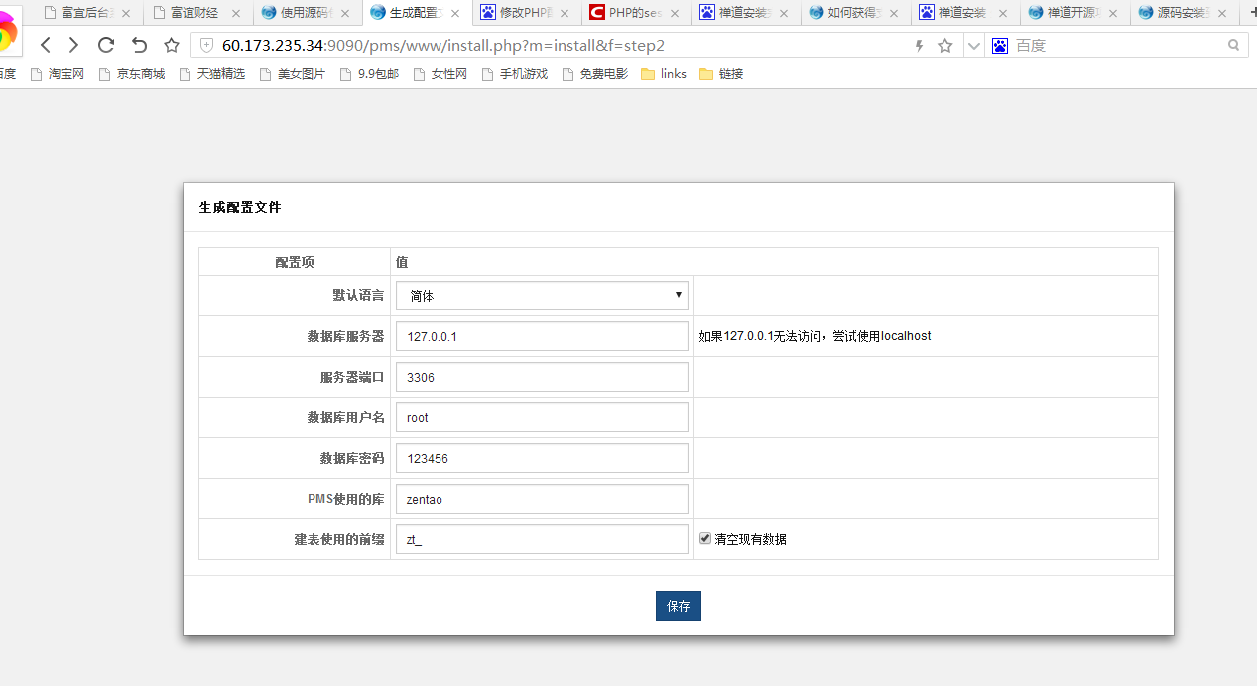This screenshot has width=1257, height=686.
Task: Close the 生成配置 tab
Action: [x=455, y=14]
